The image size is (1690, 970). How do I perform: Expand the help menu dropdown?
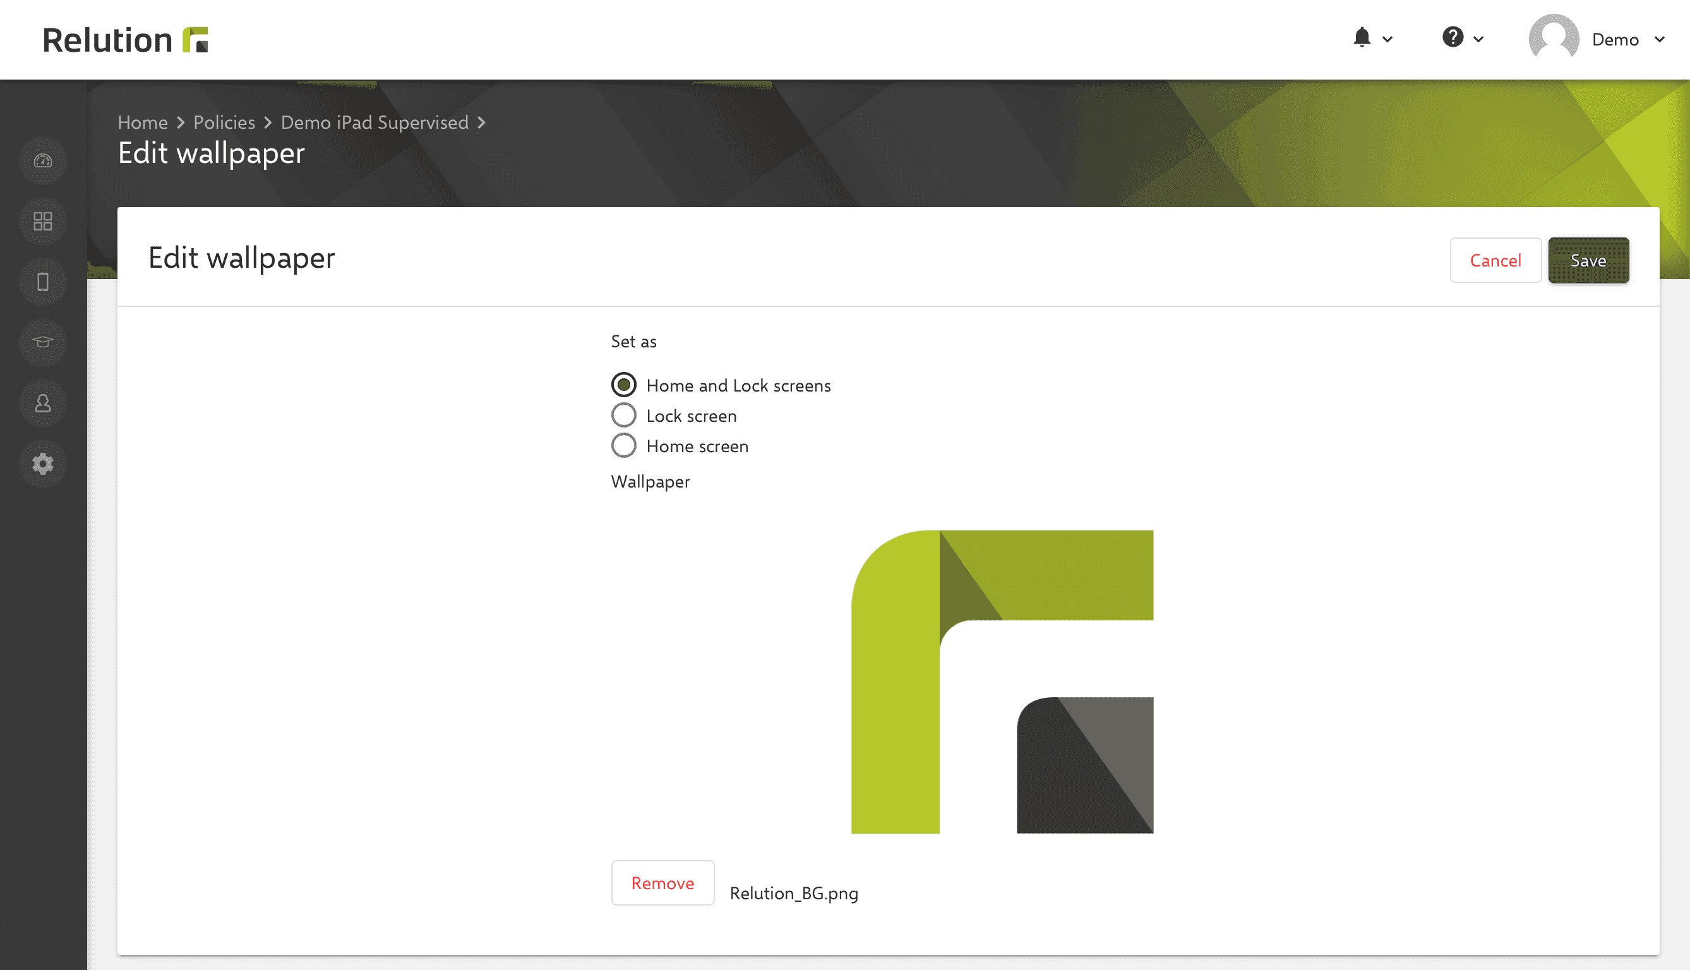1461,39
